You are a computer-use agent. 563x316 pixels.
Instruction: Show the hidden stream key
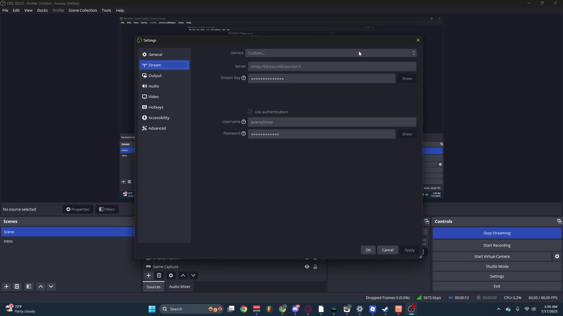point(407,79)
